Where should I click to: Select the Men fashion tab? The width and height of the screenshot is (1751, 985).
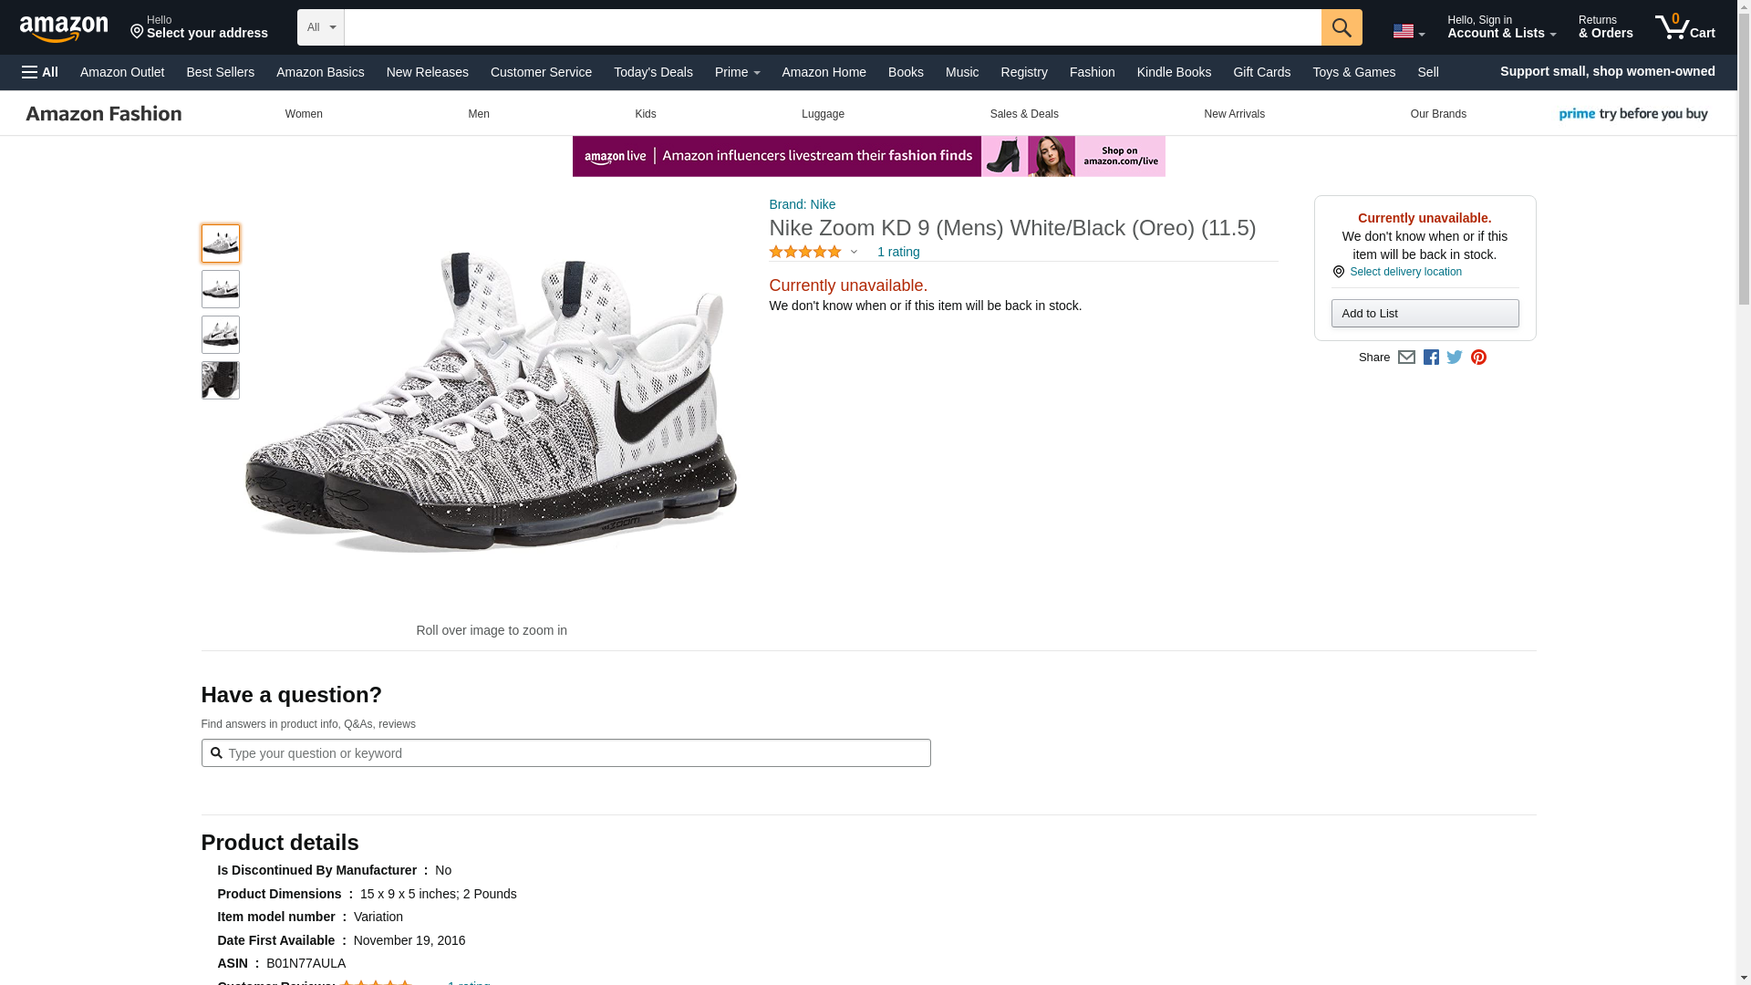click(x=478, y=114)
